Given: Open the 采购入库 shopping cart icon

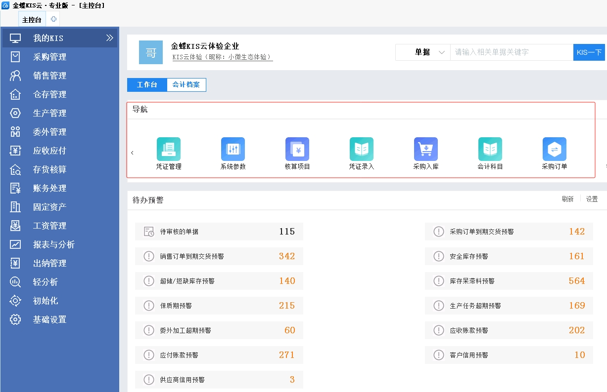Looking at the screenshot, I should tap(426, 149).
